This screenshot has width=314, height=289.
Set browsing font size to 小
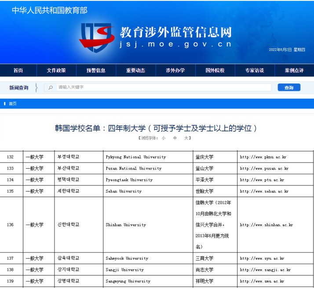(x=164, y=138)
